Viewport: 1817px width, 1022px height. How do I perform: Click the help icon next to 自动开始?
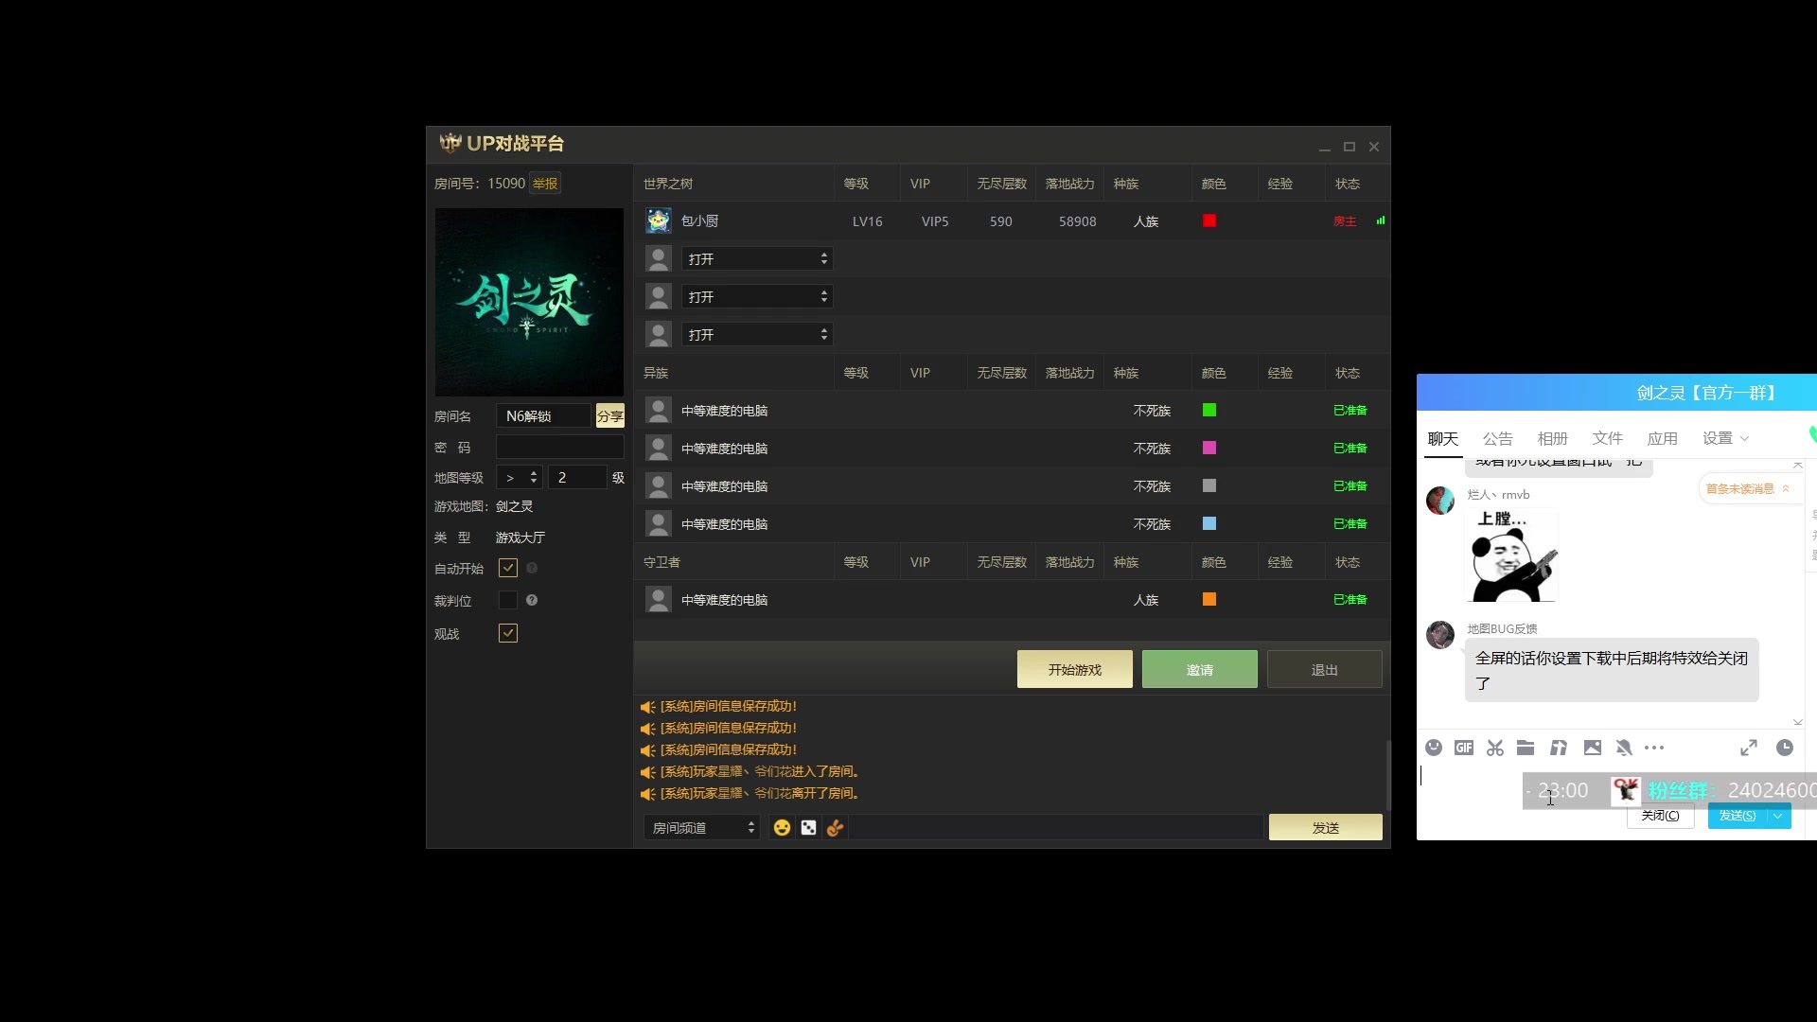click(x=532, y=568)
